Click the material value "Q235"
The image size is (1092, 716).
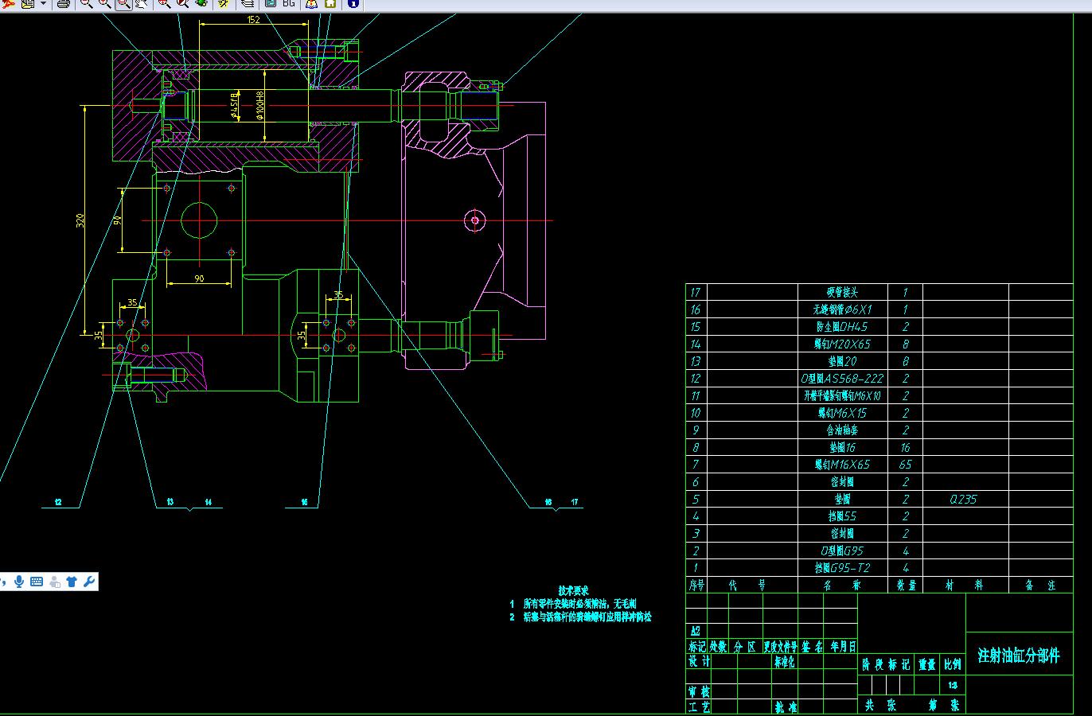point(963,500)
